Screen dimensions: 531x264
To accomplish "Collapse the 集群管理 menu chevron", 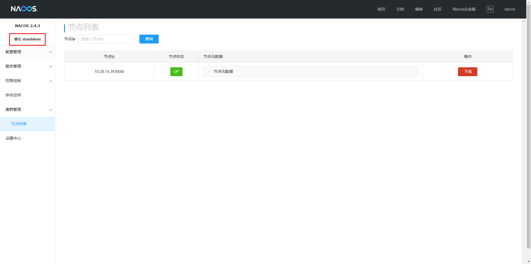I will click(x=51, y=110).
